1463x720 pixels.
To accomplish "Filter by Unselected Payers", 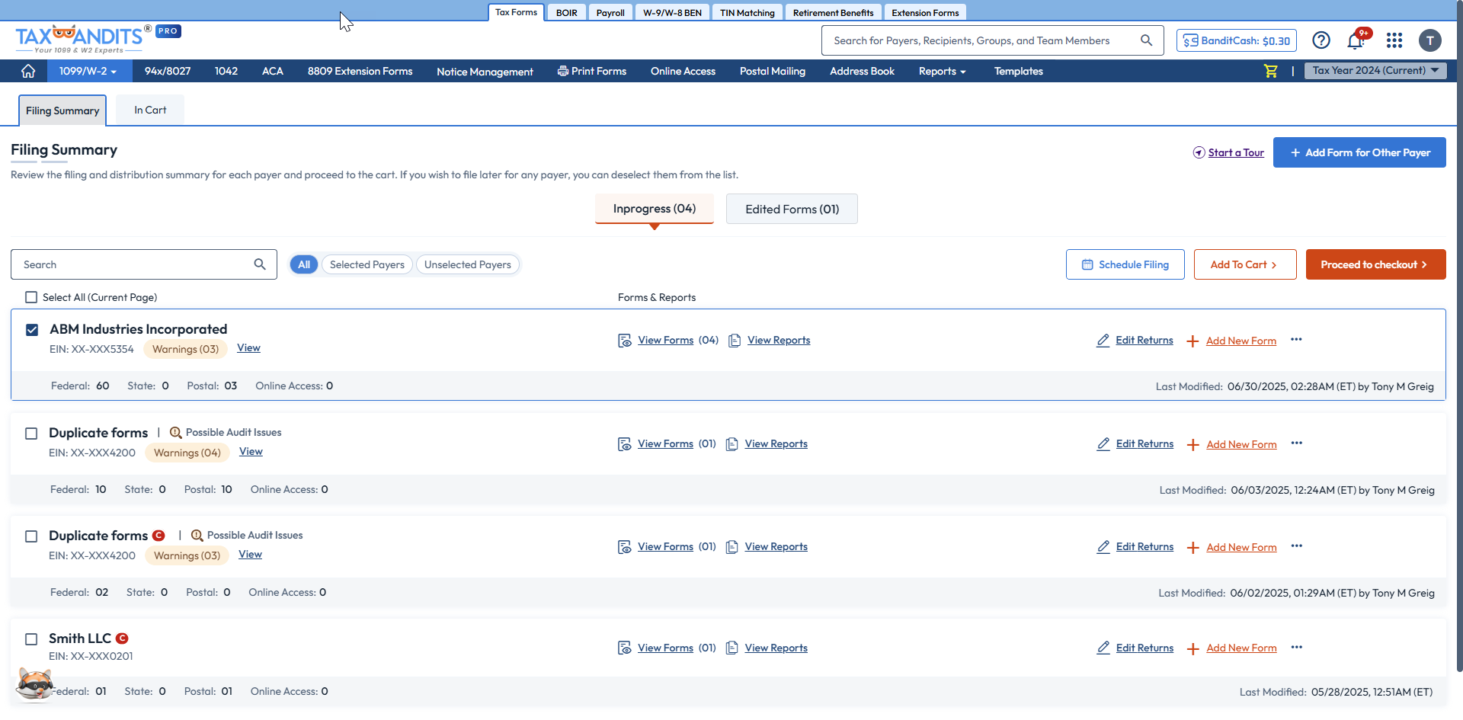I will coord(468,264).
